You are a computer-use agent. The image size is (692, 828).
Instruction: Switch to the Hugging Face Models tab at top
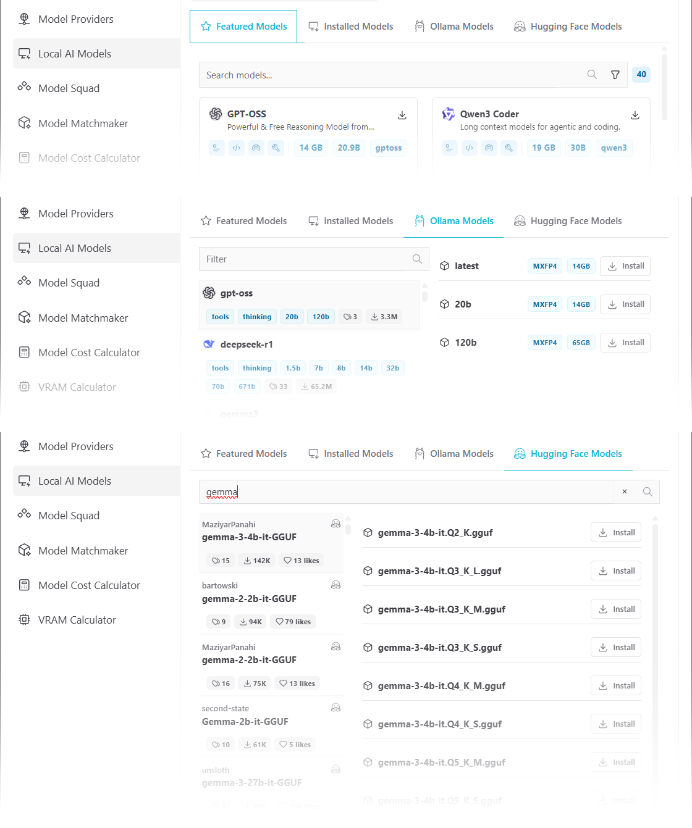tap(568, 27)
